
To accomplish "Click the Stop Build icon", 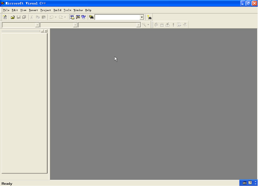I will [167, 25].
